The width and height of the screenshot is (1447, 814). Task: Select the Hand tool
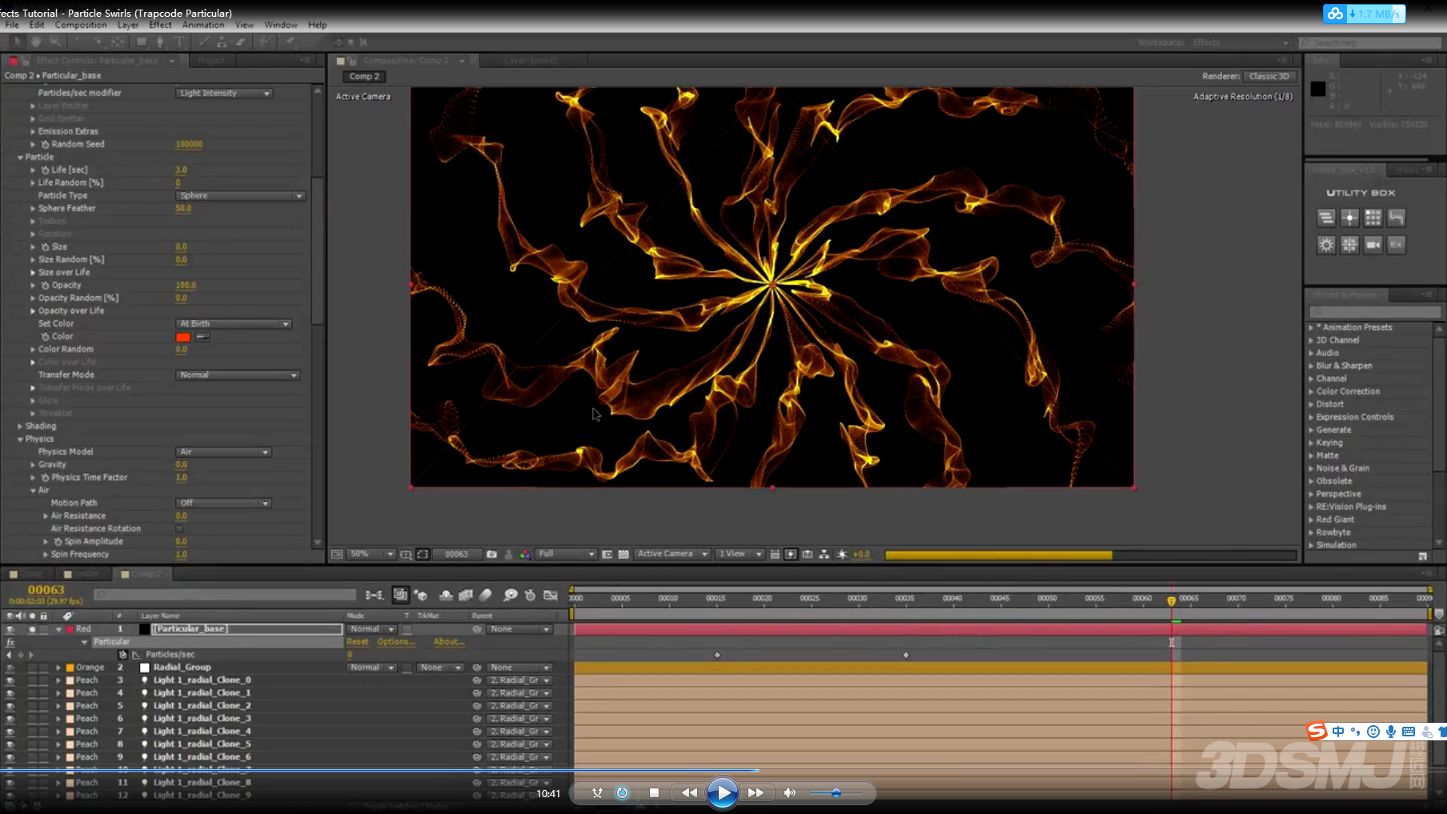click(36, 42)
